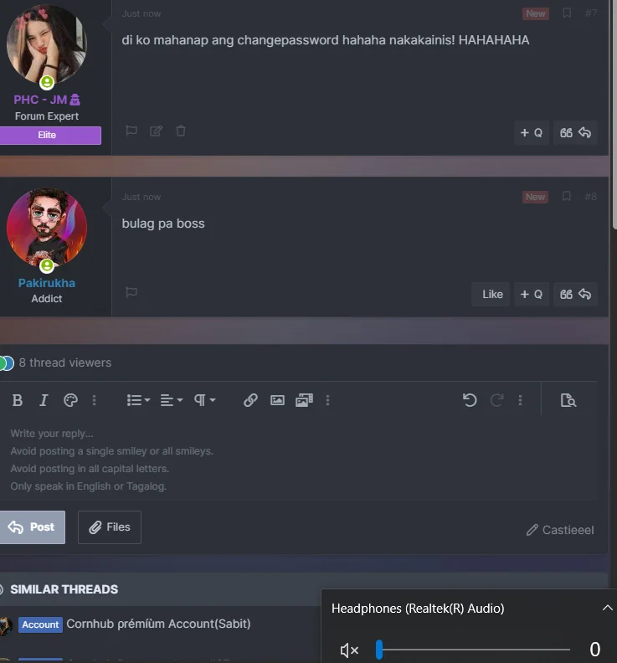The height and width of the screenshot is (663, 617).
Task: Click the SIMILAR THREADS heading
Action: tap(64, 589)
